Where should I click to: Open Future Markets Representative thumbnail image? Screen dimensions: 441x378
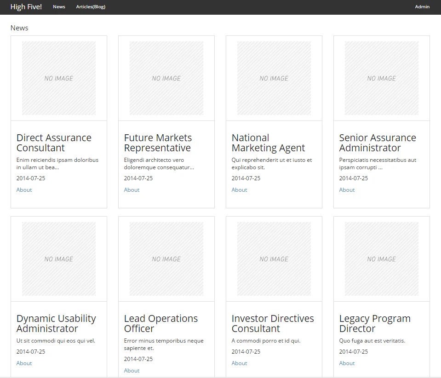click(x=166, y=78)
